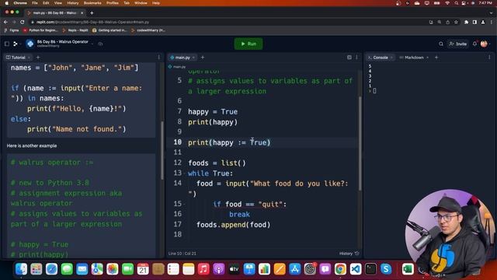Open user avatar menu in Replit
The height and width of the screenshot is (280, 497).
pyautogui.click(x=484, y=44)
